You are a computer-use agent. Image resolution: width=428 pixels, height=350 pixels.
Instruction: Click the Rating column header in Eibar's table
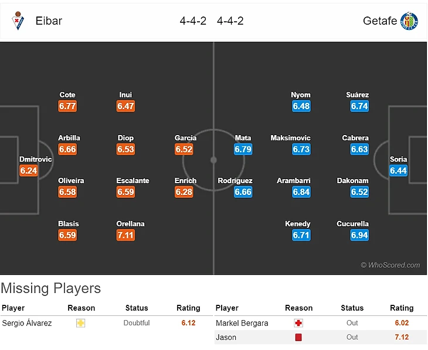tap(188, 308)
